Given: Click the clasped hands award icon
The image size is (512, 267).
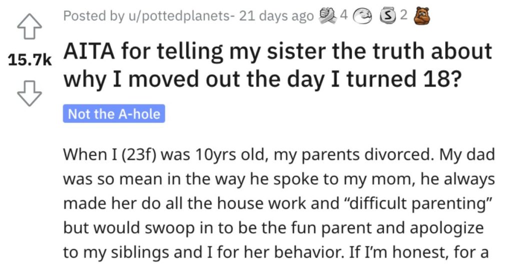Looking at the screenshot, I should coord(327,15).
